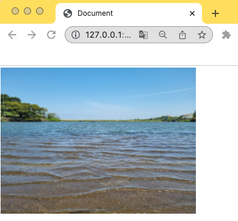
Task: Go back with the back arrow
Action: pyautogui.click(x=12, y=35)
